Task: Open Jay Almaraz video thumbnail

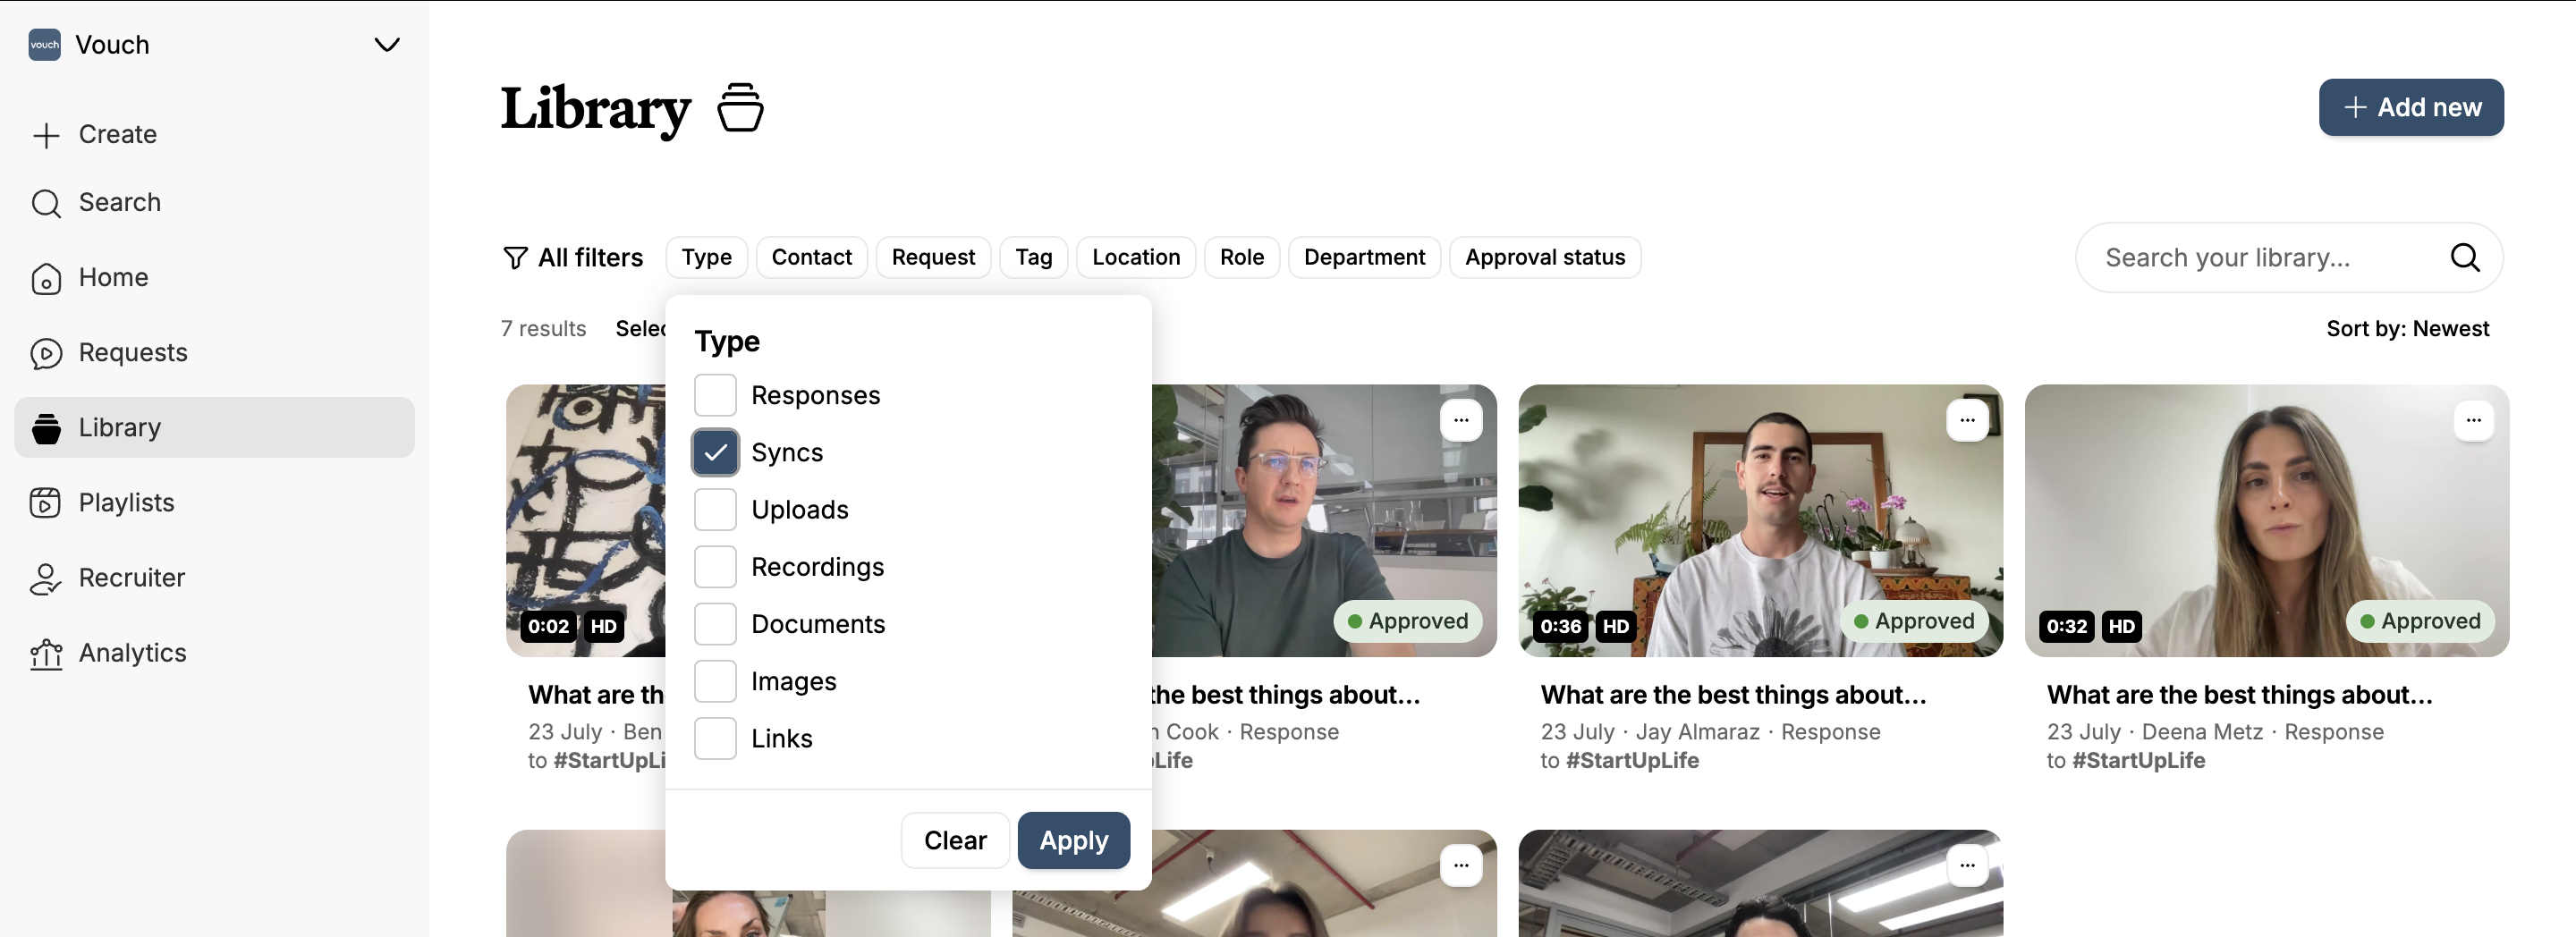Action: click(x=1760, y=520)
